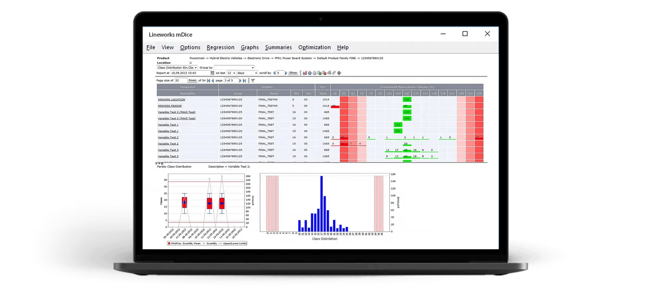The height and width of the screenshot is (287, 664).
Task: Open the chart view toolbar icon
Action: pos(305,73)
